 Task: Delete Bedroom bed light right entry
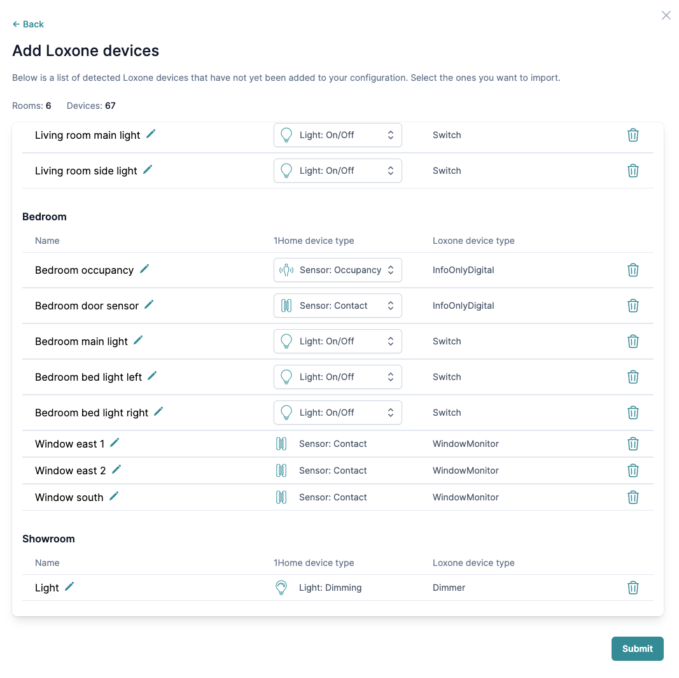click(x=633, y=413)
